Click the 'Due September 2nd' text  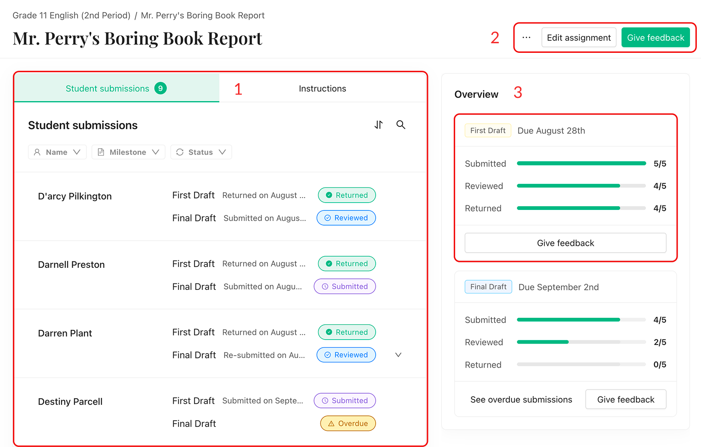(x=559, y=287)
